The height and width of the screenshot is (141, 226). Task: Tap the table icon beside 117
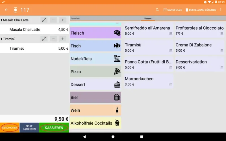(x=16, y=10)
